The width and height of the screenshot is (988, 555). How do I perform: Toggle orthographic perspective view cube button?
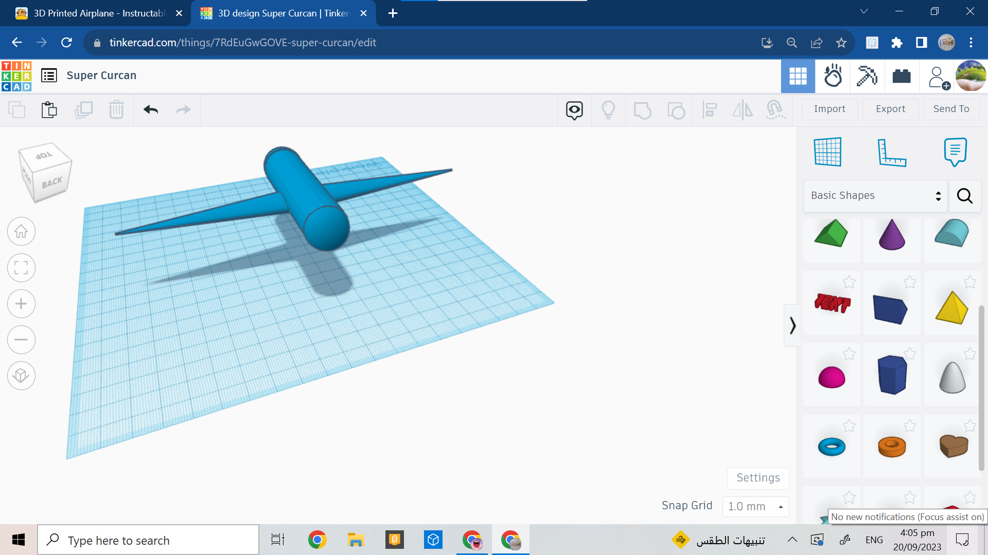(21, 376)
